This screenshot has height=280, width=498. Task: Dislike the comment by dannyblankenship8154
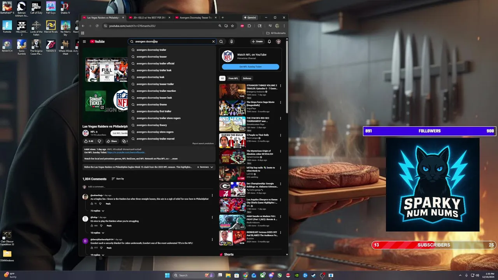point(101,248)
